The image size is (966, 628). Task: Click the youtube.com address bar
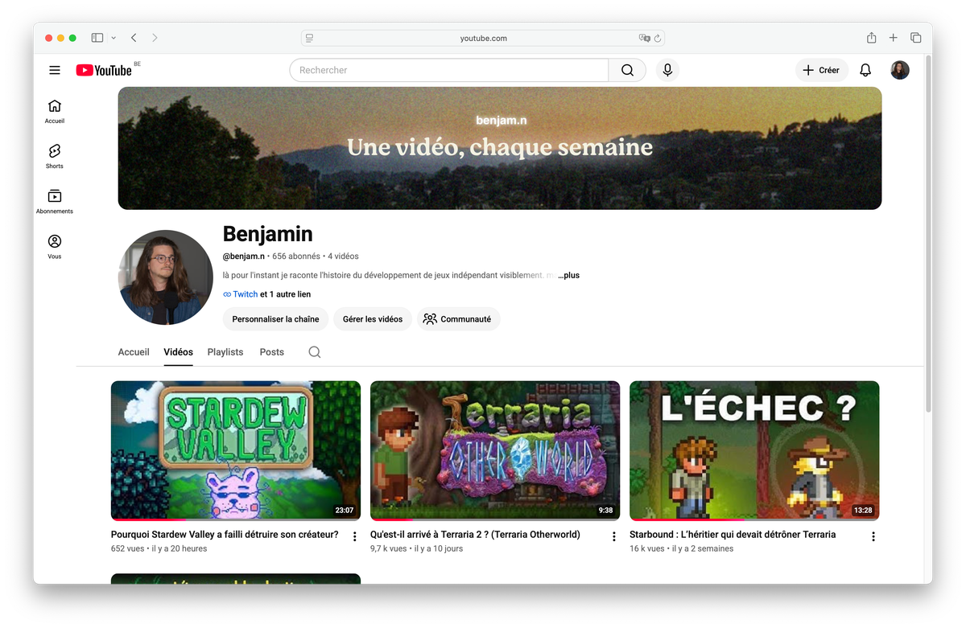483,38
